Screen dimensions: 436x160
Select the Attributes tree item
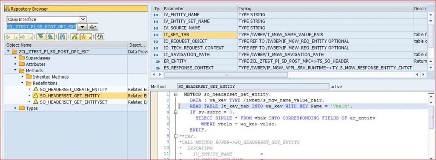36,65
